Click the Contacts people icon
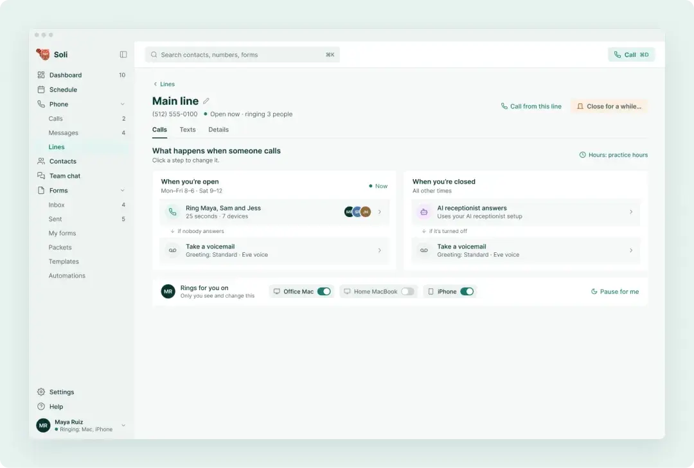694x468 pixels. [41, 161]
